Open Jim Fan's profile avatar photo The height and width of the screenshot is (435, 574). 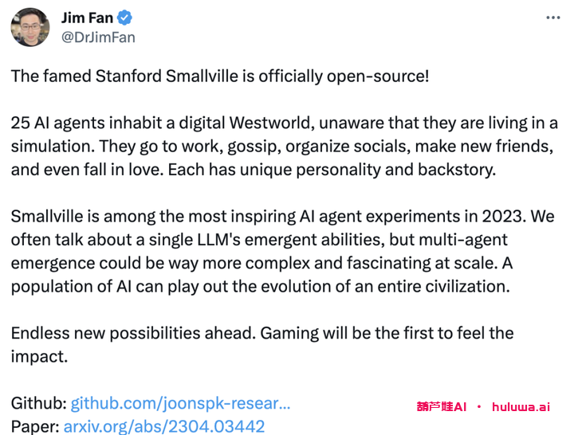[x=29, y=27]
